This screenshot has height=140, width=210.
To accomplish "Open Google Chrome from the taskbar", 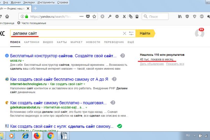I will tap(50, 135).
